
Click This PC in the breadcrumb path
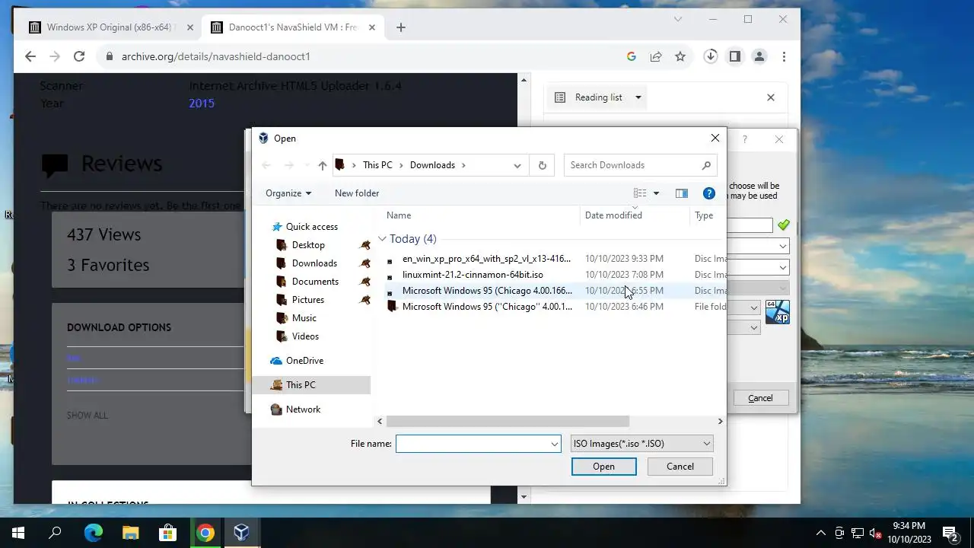pyautogui.click(x=377, y=165)
